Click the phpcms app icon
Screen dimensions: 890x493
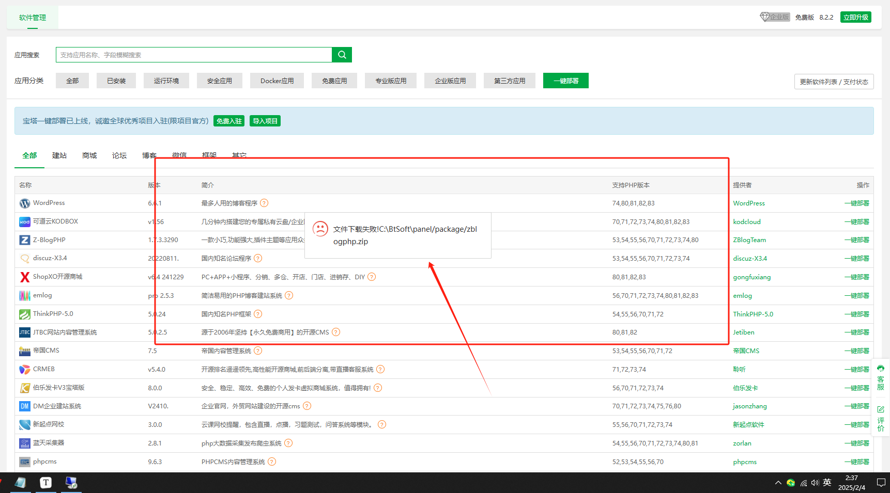tap(25, 462)
